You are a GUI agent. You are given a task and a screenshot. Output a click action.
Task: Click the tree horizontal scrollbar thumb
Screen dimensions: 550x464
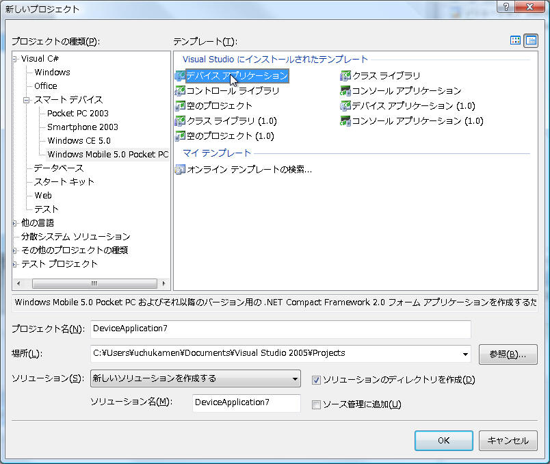click(94, 283)
